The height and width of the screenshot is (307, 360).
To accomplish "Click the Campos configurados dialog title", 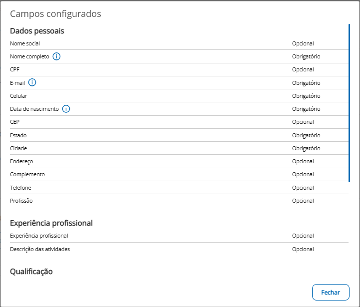I will [55, 14].
